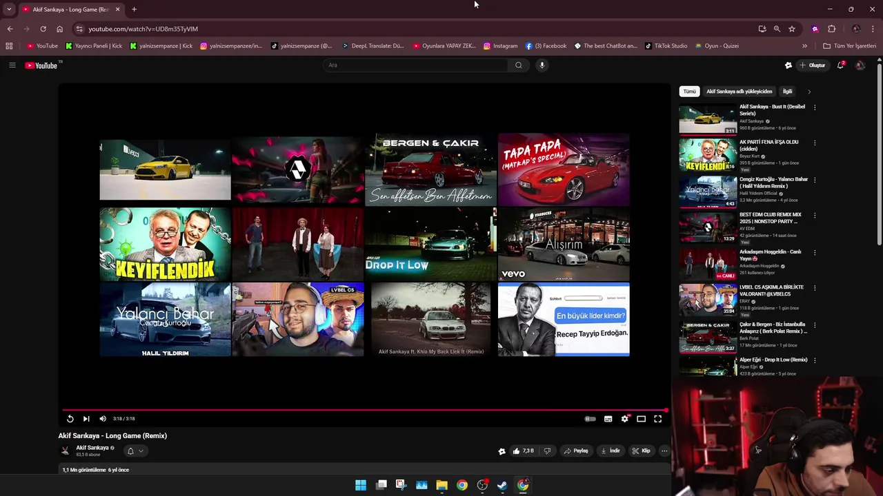Viewport: 883px width, 496px height.
Task: Mute the video volume
Action: (103, 419)
